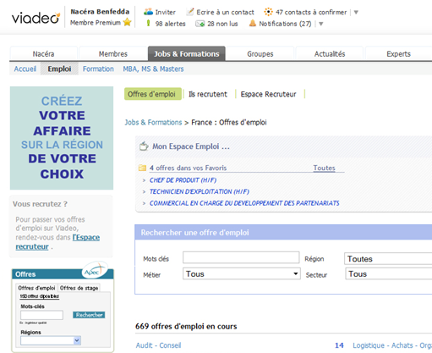Image resolution: width=432 pixels, height=353 pixels.
Task: Expand the Notifications dropdown arrow
Action: click(320, 24)
